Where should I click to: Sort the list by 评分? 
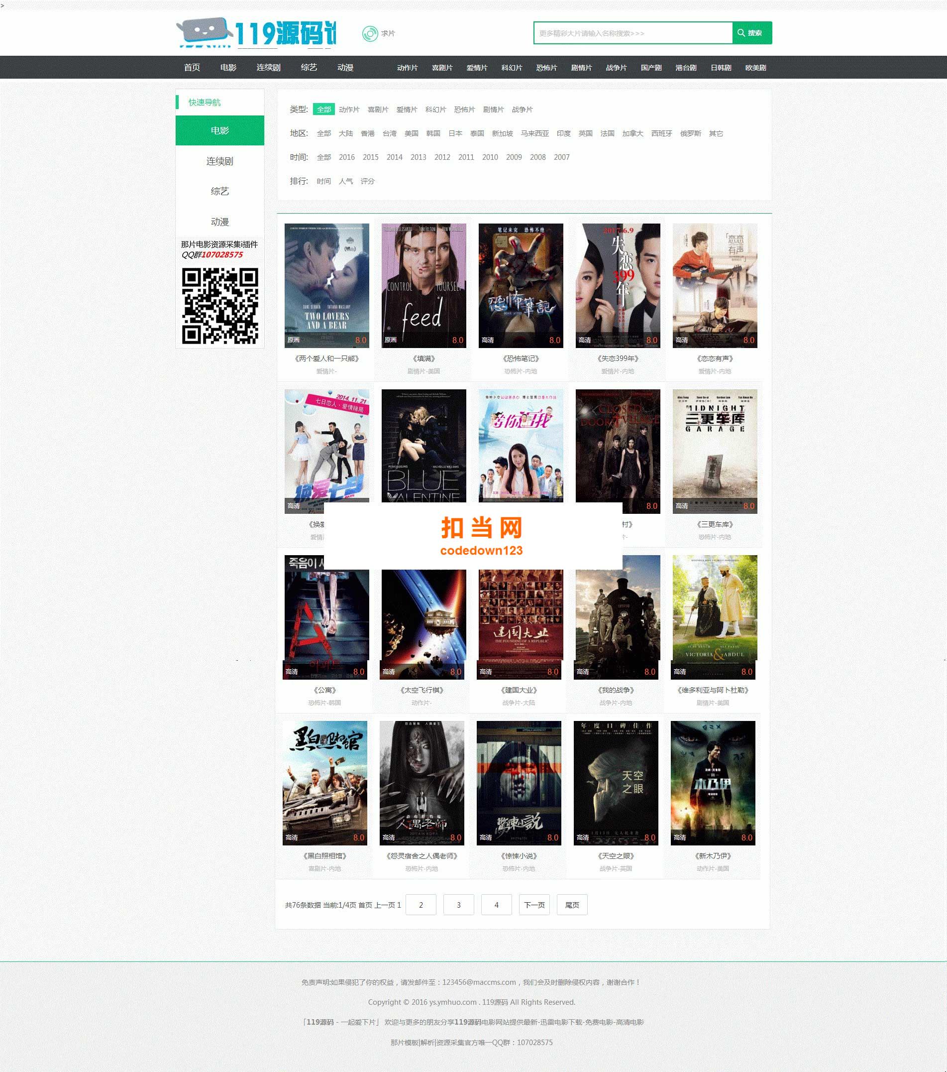[367, 181]
